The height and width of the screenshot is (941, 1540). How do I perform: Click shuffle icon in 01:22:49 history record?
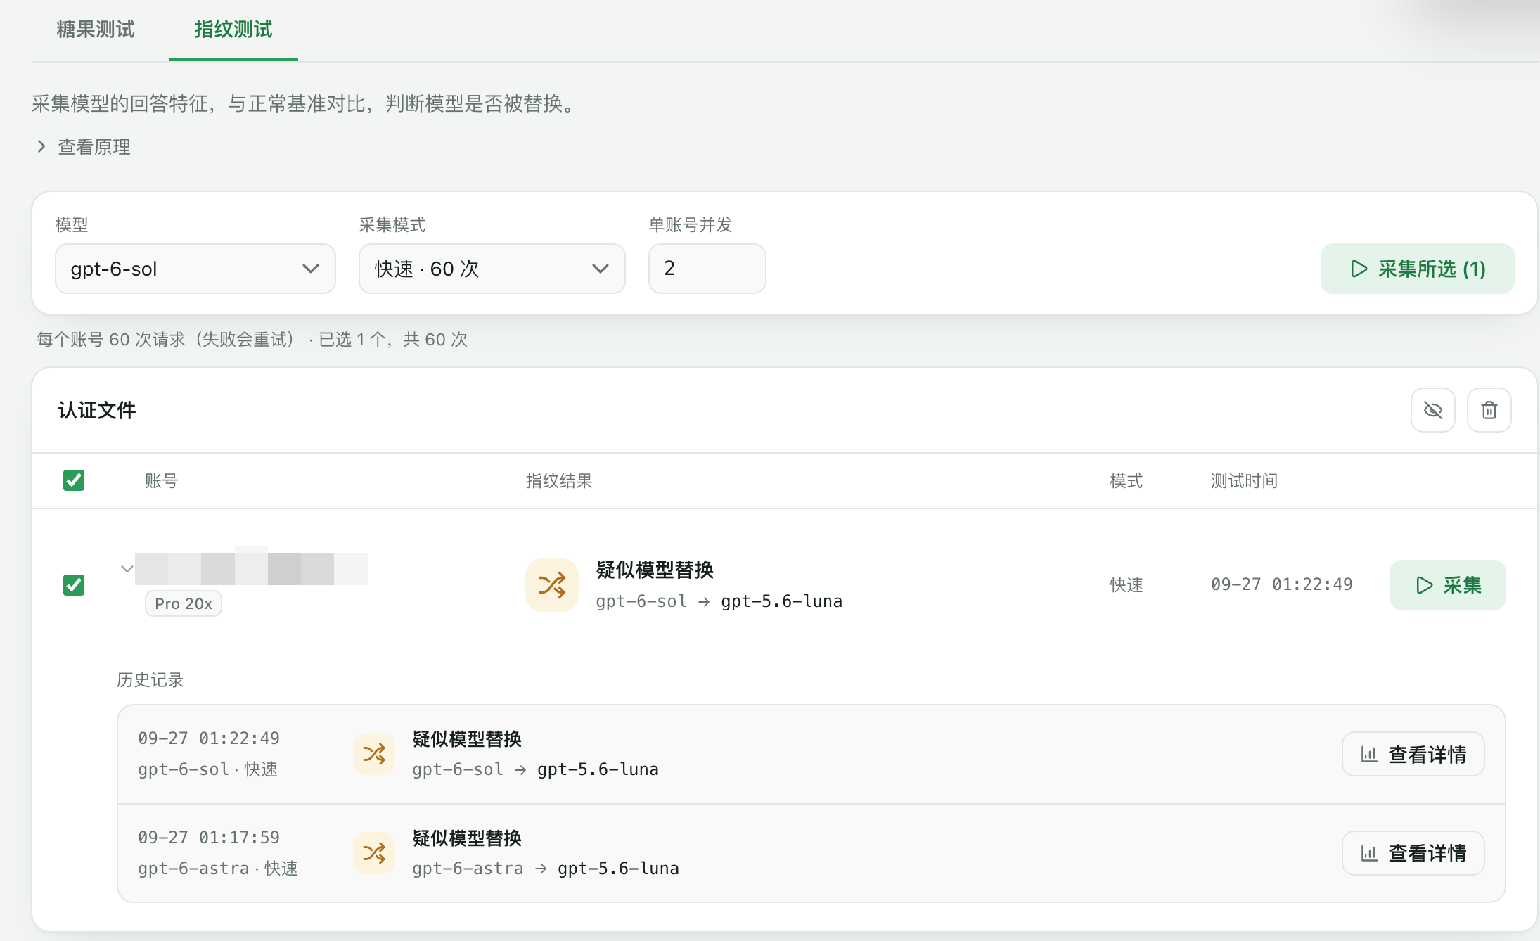click(x=374, y=754)
